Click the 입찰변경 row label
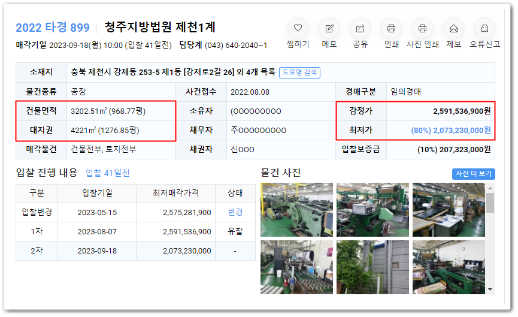This screenshot has width=518, height=317. click(x=37, y=212)
